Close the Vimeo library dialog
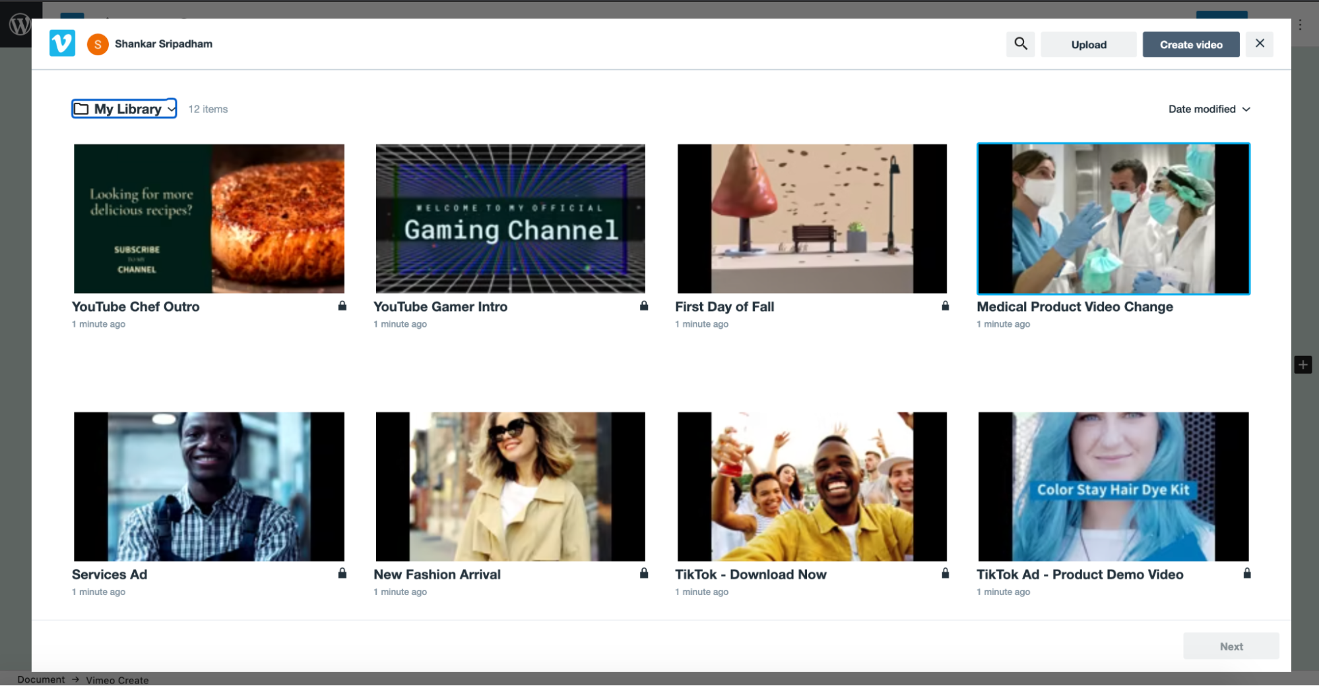 (1259, 43)
